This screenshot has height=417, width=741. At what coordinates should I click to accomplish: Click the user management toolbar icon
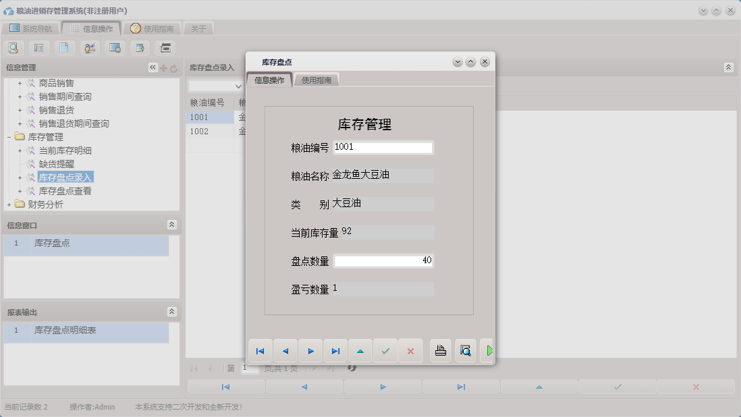click(90, 48)
